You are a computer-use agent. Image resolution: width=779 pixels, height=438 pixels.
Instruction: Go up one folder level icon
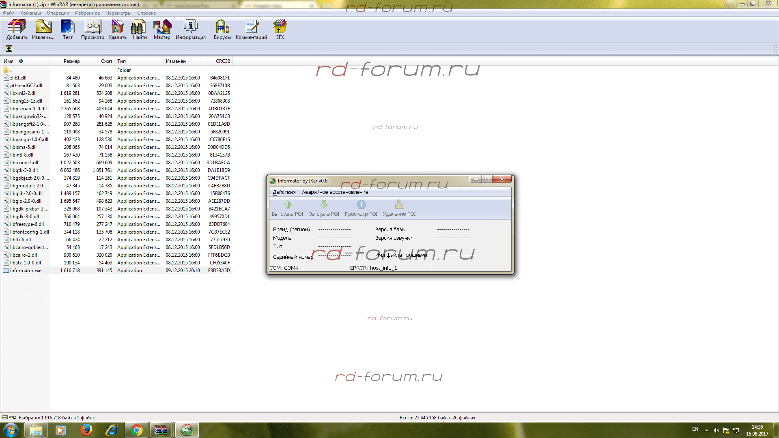(9, 49)
